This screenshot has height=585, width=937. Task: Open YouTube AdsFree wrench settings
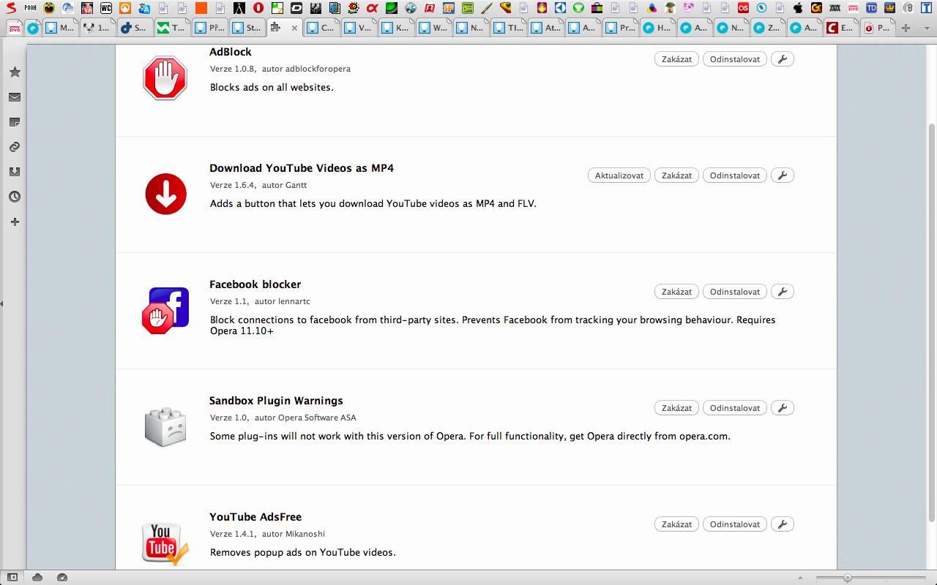783,524
